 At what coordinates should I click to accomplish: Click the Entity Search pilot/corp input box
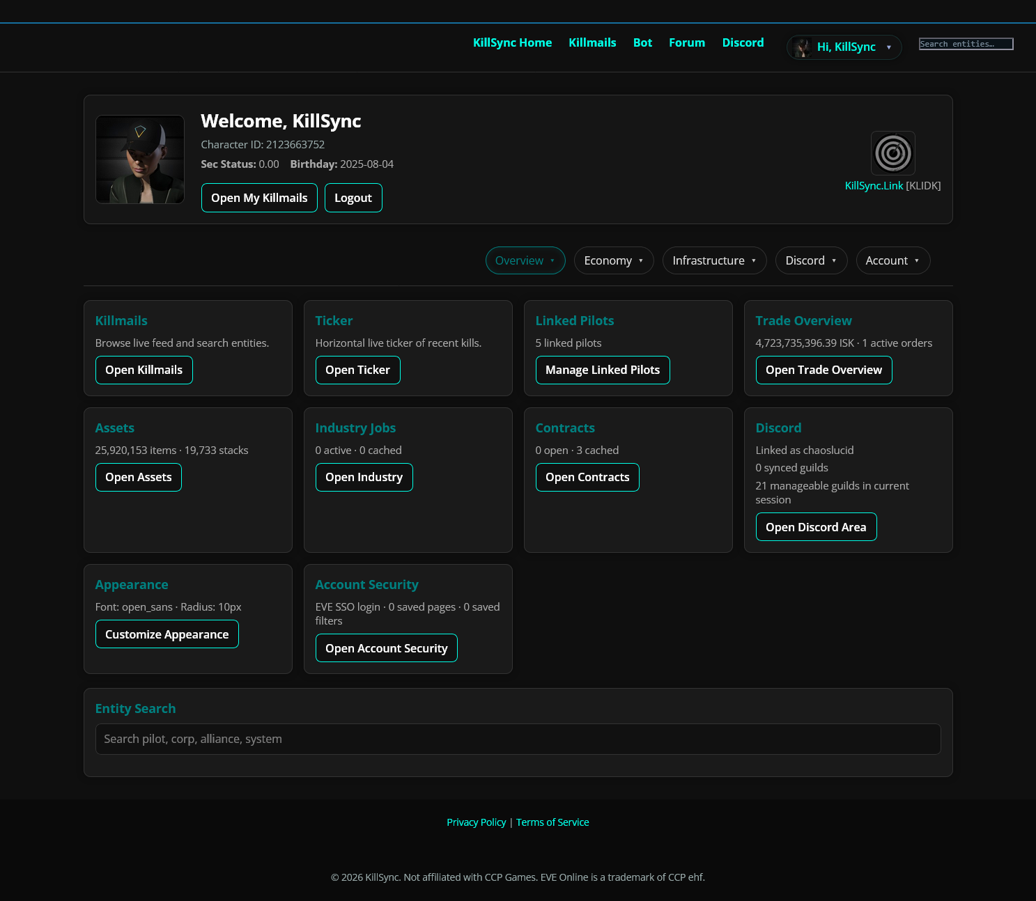coord(518,739)
